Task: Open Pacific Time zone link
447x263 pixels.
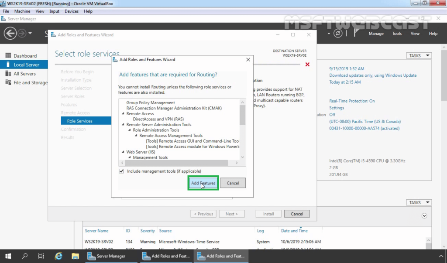Action: (365, 121)
